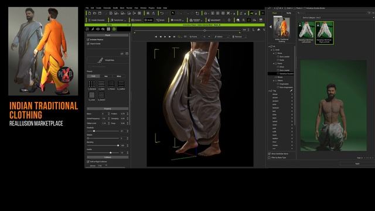The height and width of the screenshot is (211, 375).
Task: Open the Edit menu
Action: click(93, 8)
